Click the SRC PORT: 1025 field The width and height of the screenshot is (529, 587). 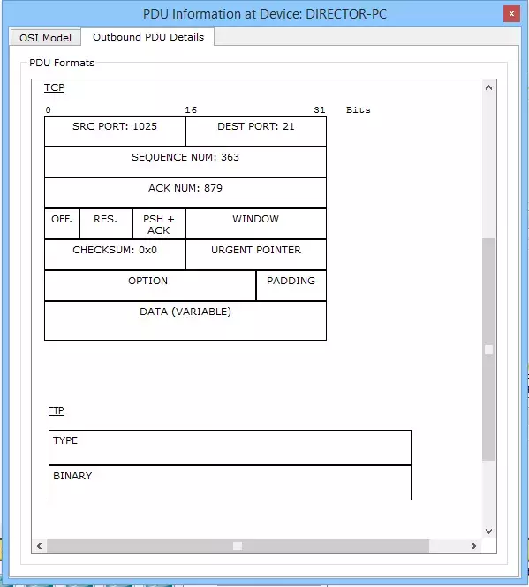[x=115, y=131]
